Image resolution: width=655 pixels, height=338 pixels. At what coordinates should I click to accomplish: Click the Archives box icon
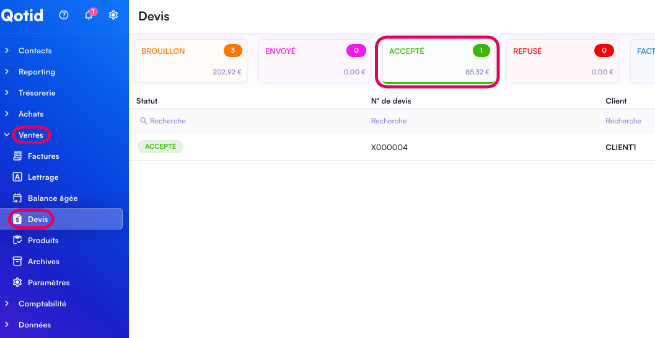tap(17, 262)
